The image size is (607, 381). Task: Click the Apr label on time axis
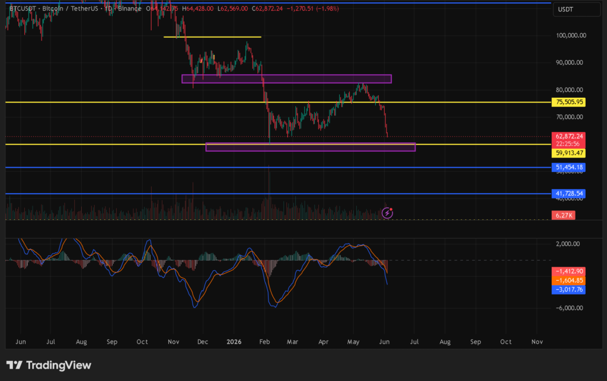[323, 342]
